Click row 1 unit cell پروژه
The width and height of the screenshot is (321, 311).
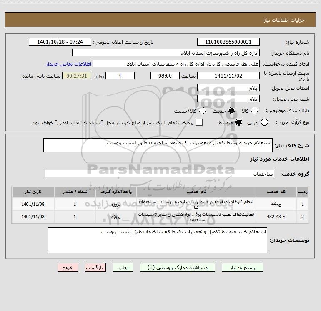tap(116, 204)
